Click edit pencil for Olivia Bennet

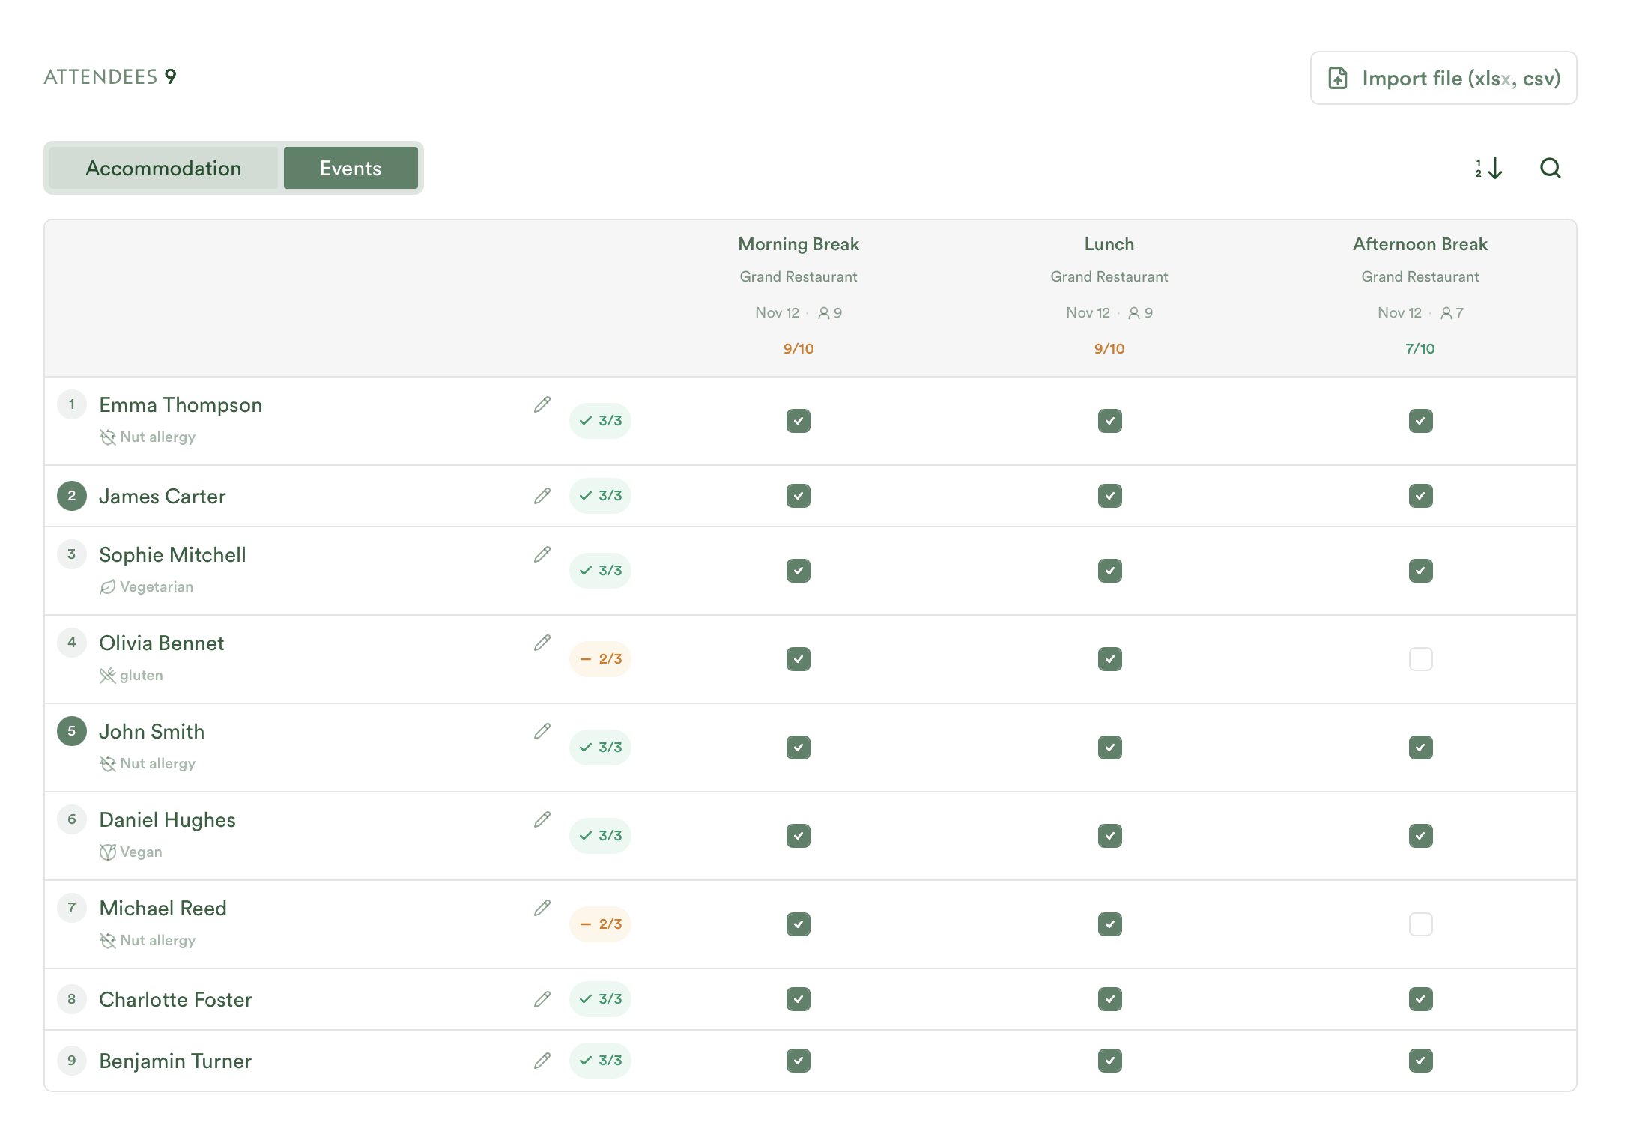(542, 643)
